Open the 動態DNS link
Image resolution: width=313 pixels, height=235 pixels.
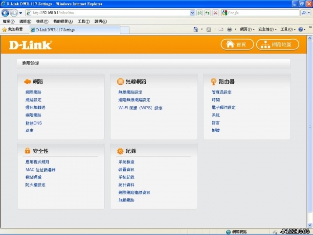(34, 123)
